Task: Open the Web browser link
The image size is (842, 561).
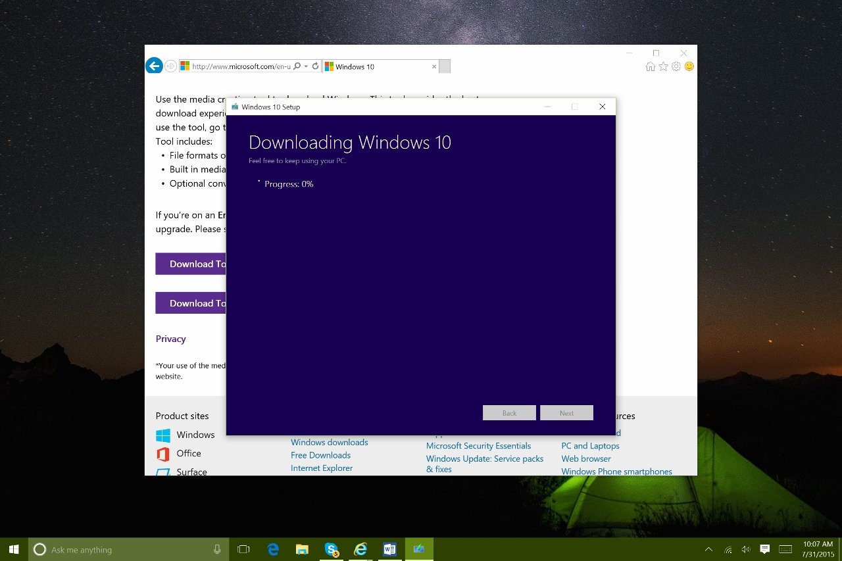Action: click(586, 459)
